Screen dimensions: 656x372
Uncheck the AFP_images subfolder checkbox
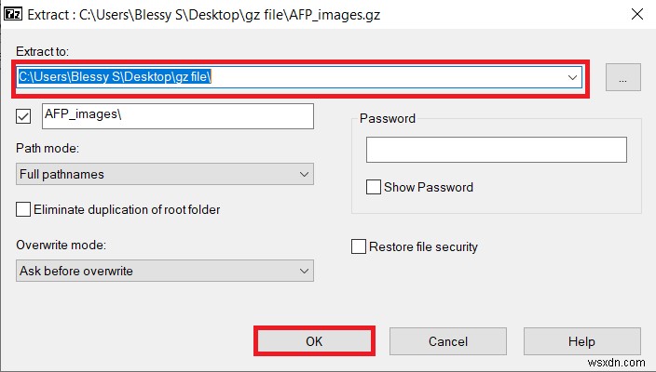[x=25, y=116]
